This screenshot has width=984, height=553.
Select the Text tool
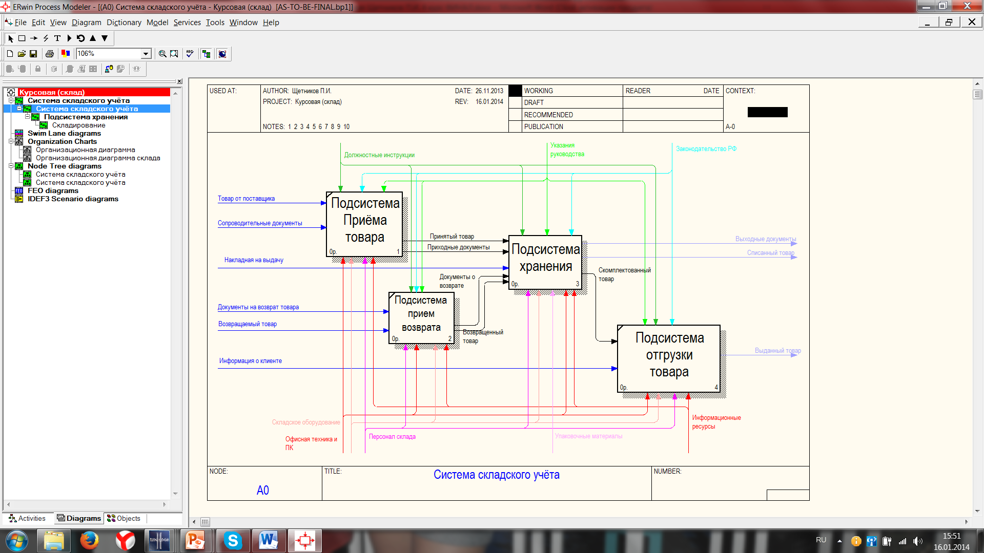click(x=57, y=38)
